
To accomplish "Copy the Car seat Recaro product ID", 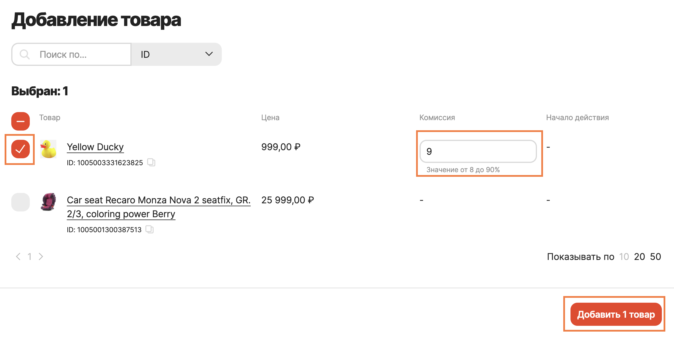I will tap(149, 229).
